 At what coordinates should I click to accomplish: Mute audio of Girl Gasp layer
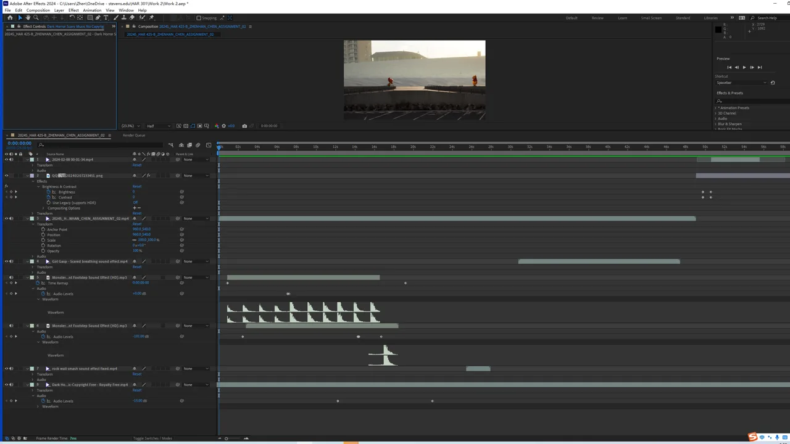(11, 261)
